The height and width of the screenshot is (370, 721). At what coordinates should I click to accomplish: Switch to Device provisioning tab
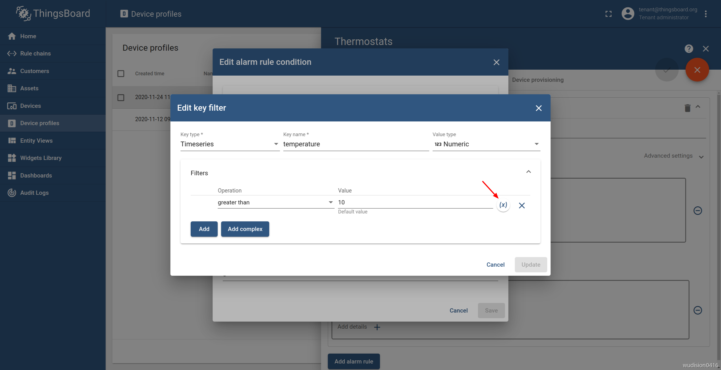(537, 80)
